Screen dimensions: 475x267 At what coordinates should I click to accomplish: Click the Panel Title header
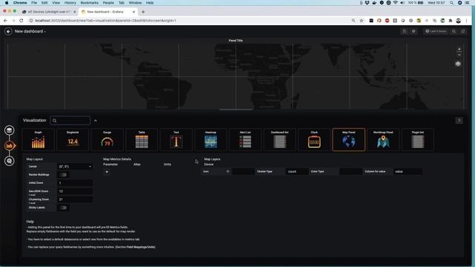pyautogui.click(x=236, y=40)
